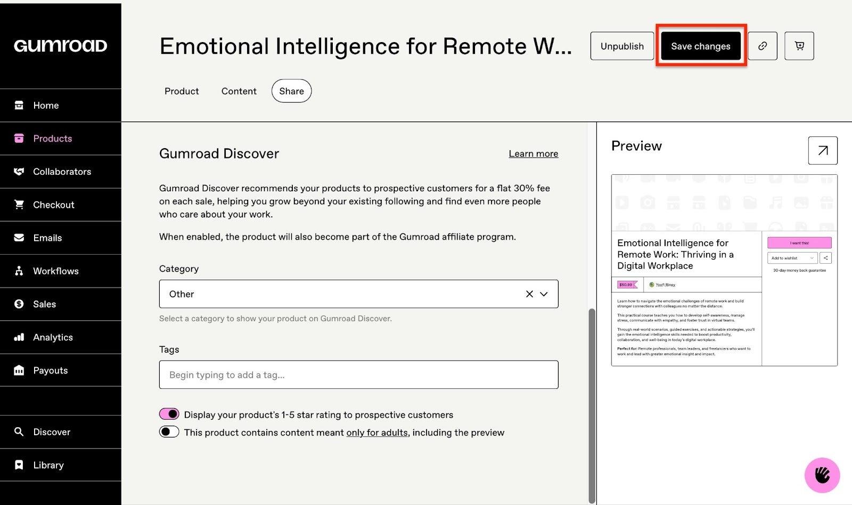This screenshot has height=505, width=852.
Task: Click the Discover magnifier icon
Action: click(x=19, y=431)
